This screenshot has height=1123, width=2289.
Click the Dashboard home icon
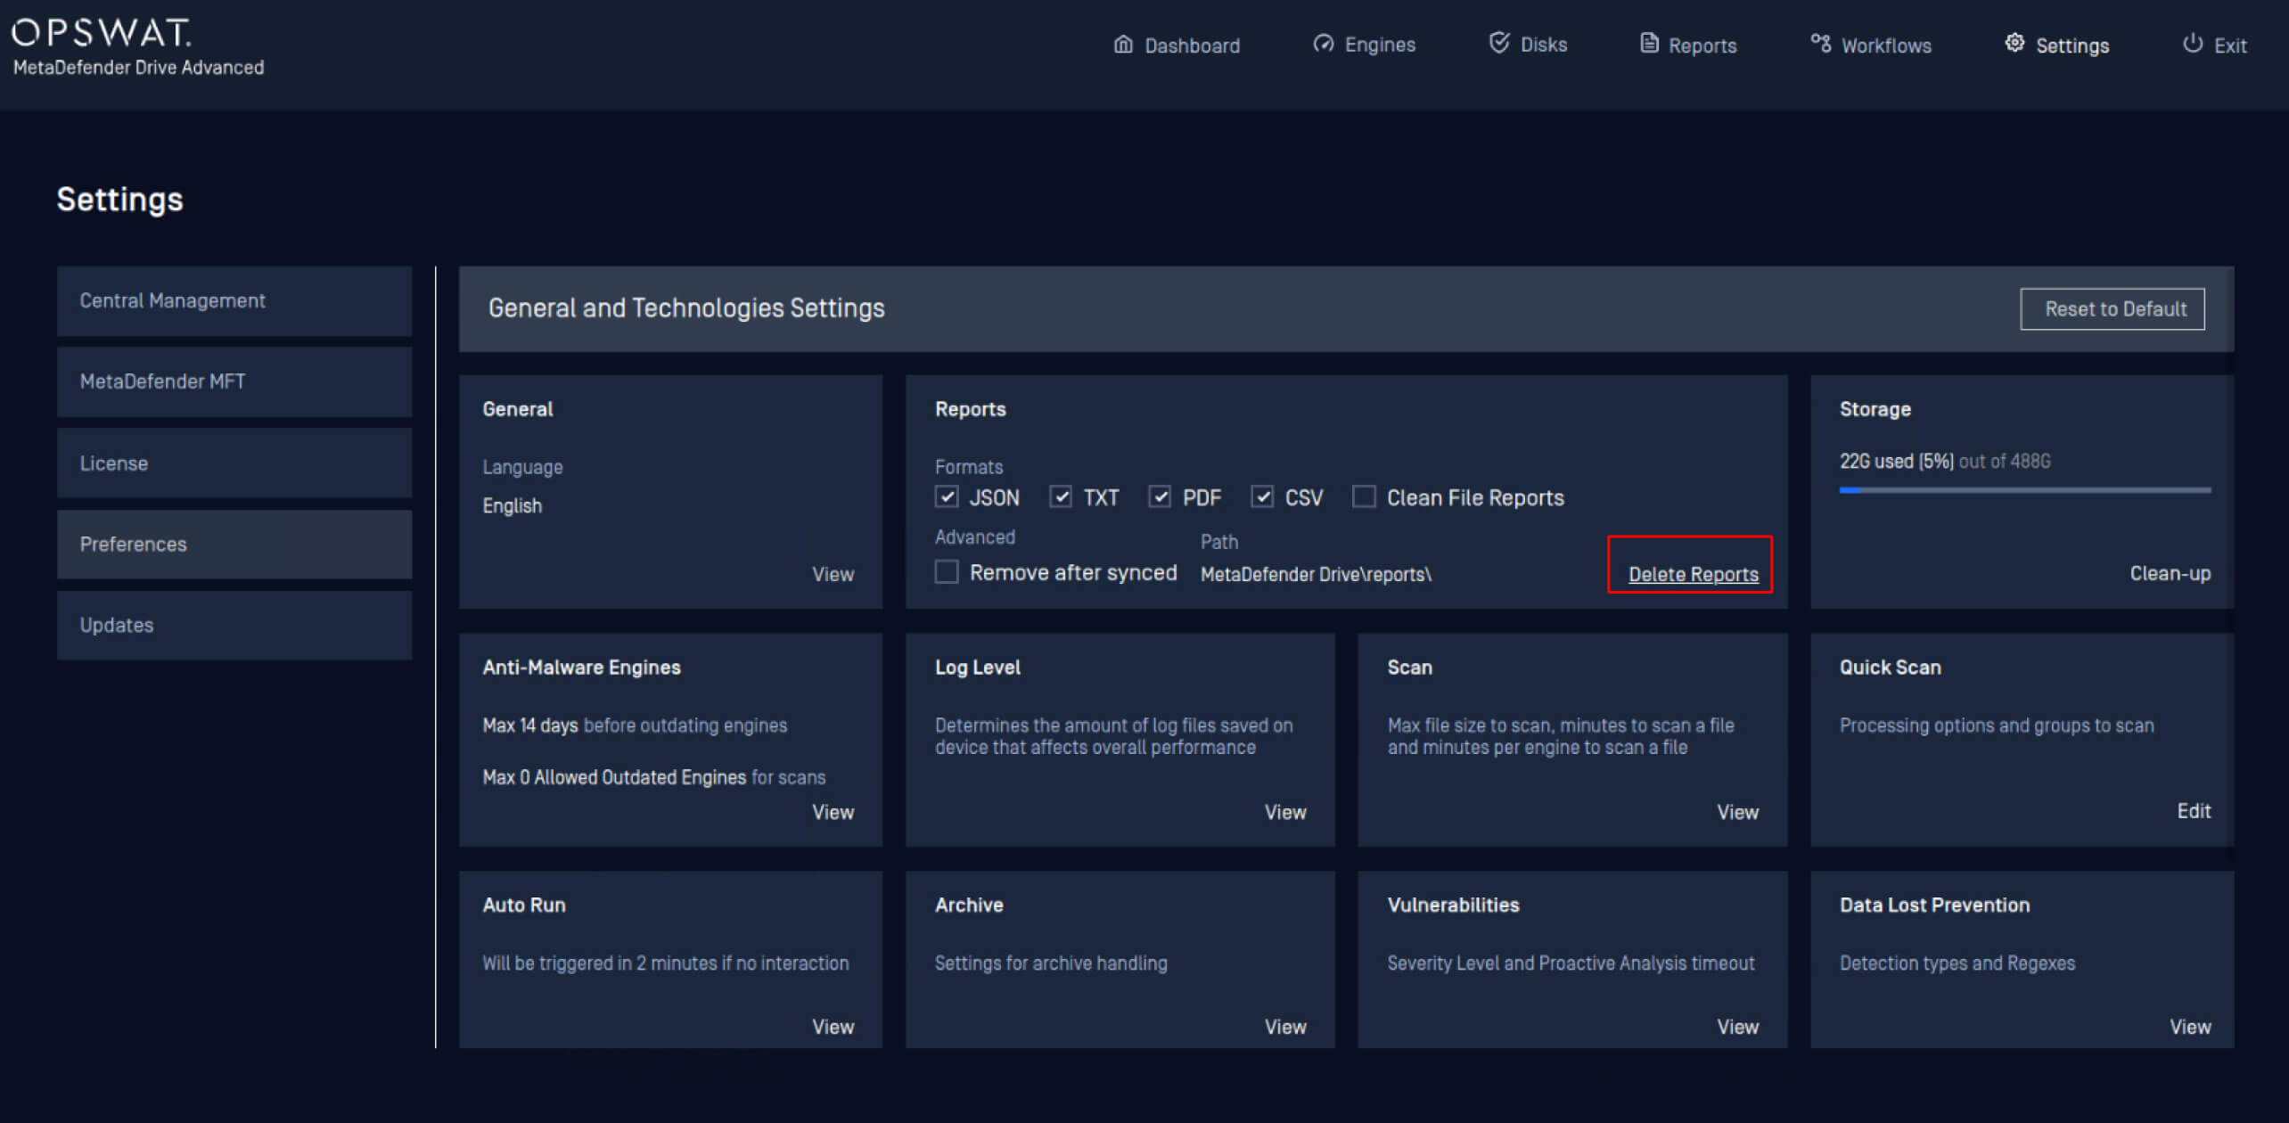(x=1123, y=45)
